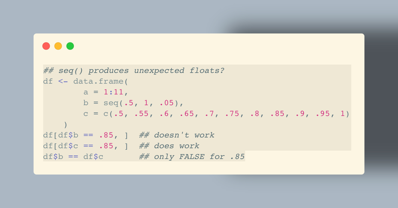Click the .75 value in vector c

click(232, 114)
